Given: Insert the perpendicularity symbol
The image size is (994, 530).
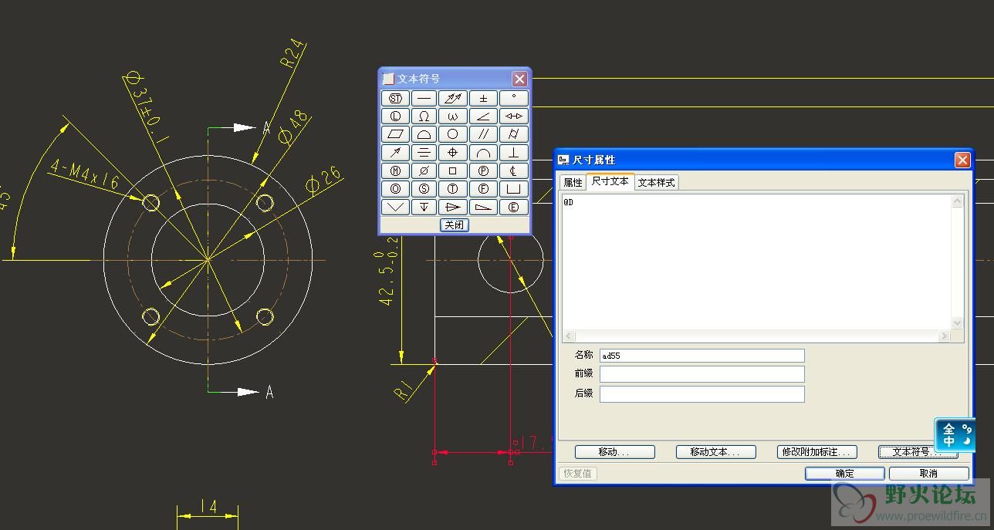Looking at the screenshot, I should 514,152.
